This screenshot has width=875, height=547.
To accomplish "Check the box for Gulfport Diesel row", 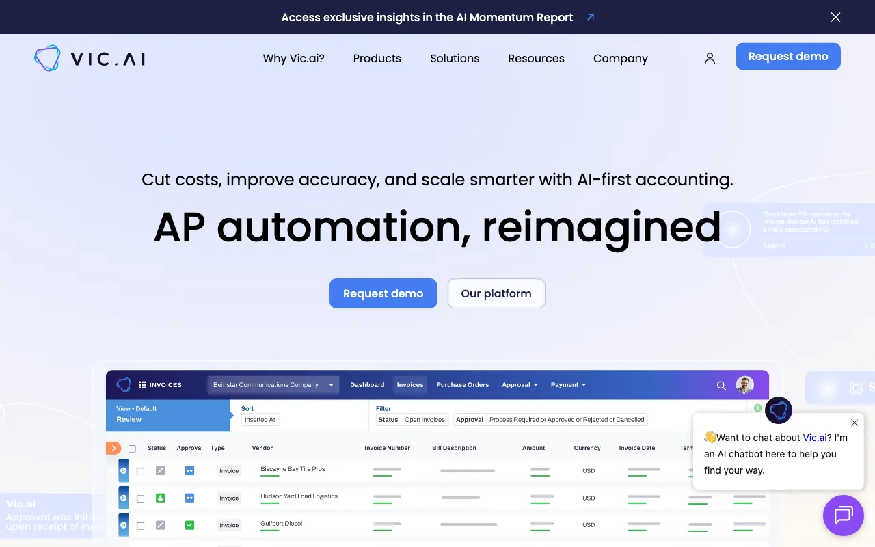I will (x=141, y=526).
